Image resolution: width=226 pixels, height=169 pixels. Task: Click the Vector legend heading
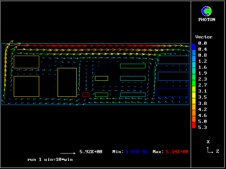(x=204, y=37)
